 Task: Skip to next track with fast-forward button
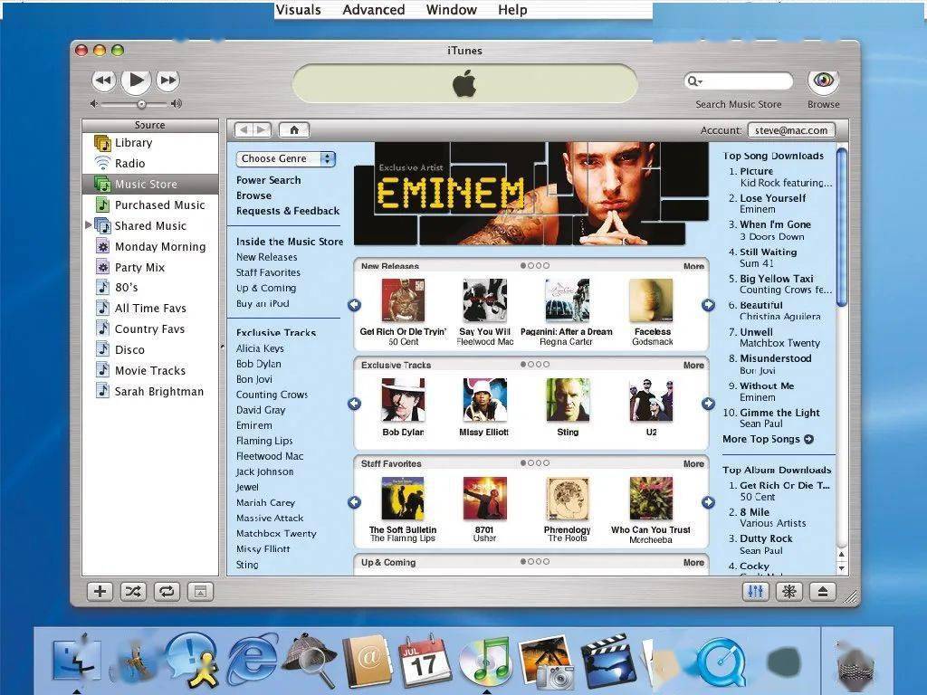(x=168, y=81)
